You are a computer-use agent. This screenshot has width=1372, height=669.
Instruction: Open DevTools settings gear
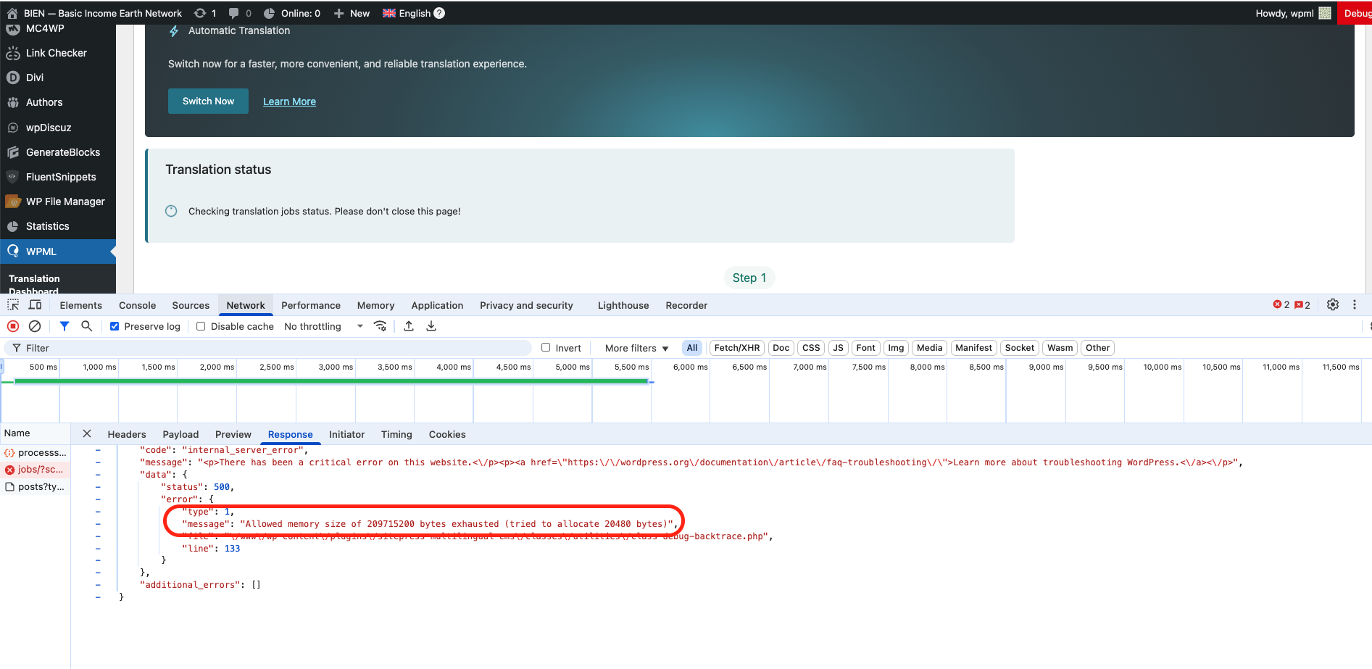[x=1332, y=305]
